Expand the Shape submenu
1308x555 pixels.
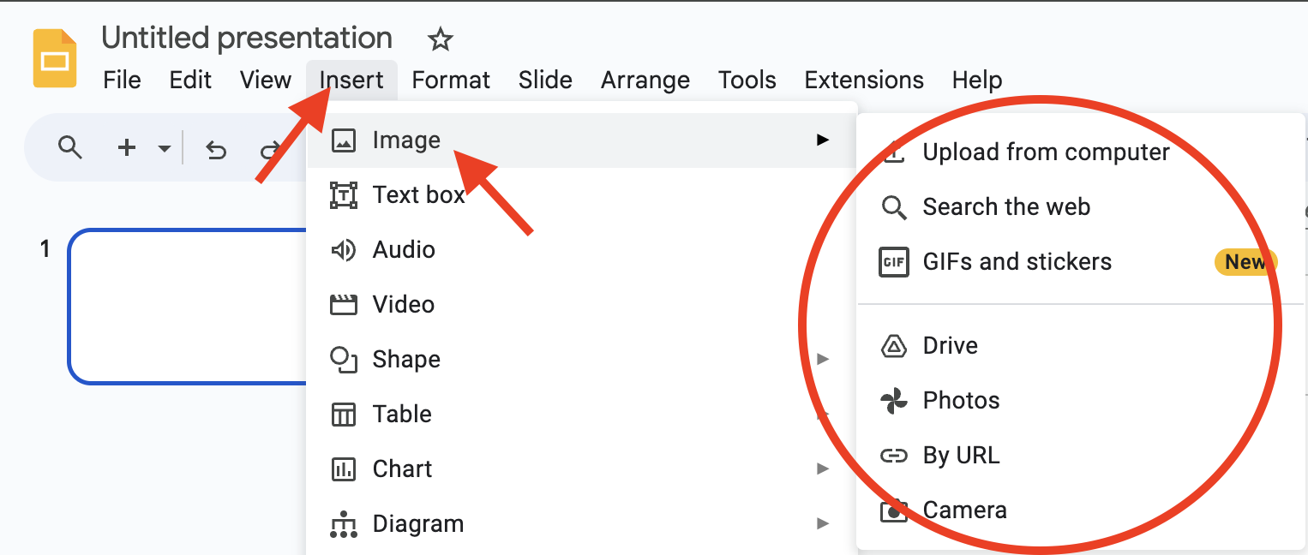point(406,360)
